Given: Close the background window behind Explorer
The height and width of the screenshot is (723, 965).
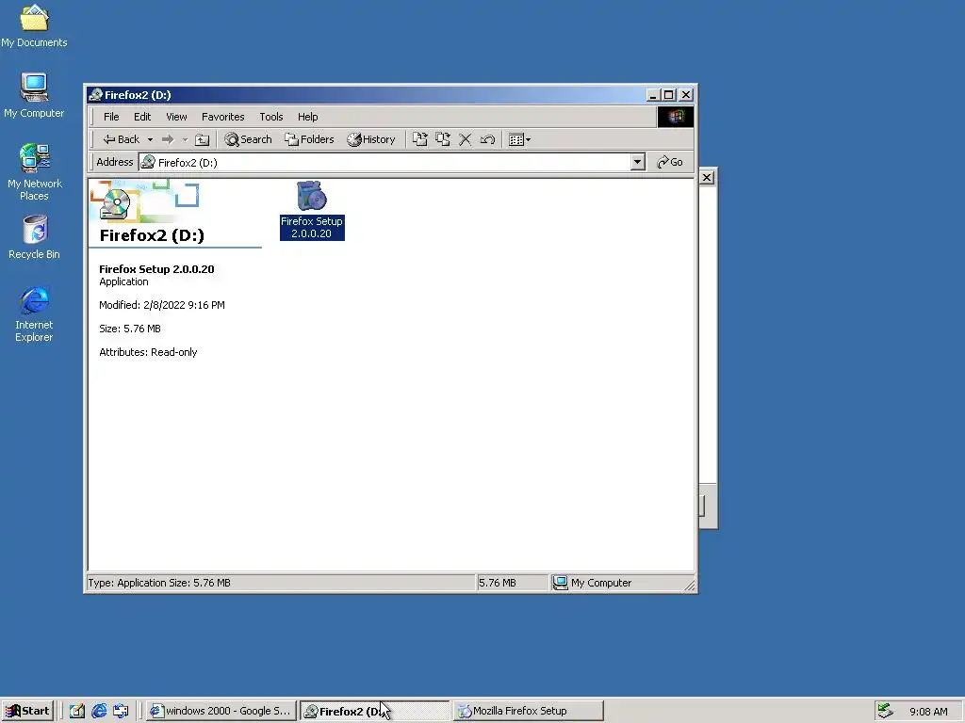Looking at the screenshot, I should tap(707, 178).
